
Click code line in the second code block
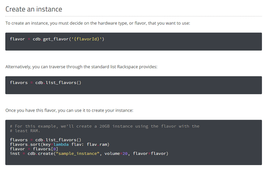coord(46,83)
